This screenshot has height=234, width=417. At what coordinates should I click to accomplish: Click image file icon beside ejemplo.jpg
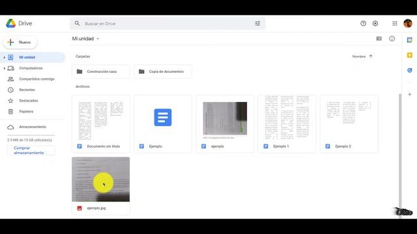(x=79, y=208)
